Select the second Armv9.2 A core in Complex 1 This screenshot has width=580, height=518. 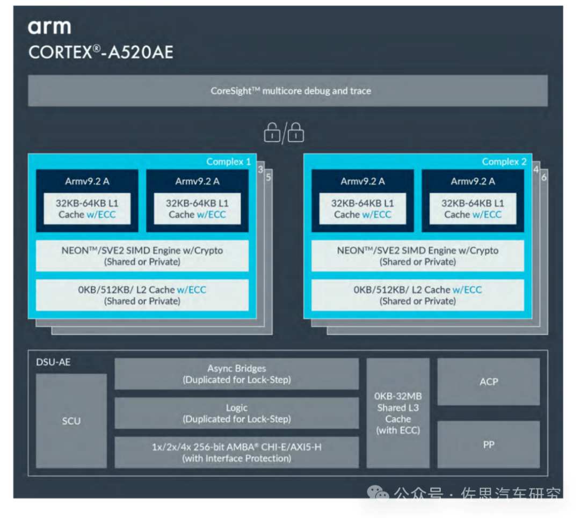coord(198,201)
